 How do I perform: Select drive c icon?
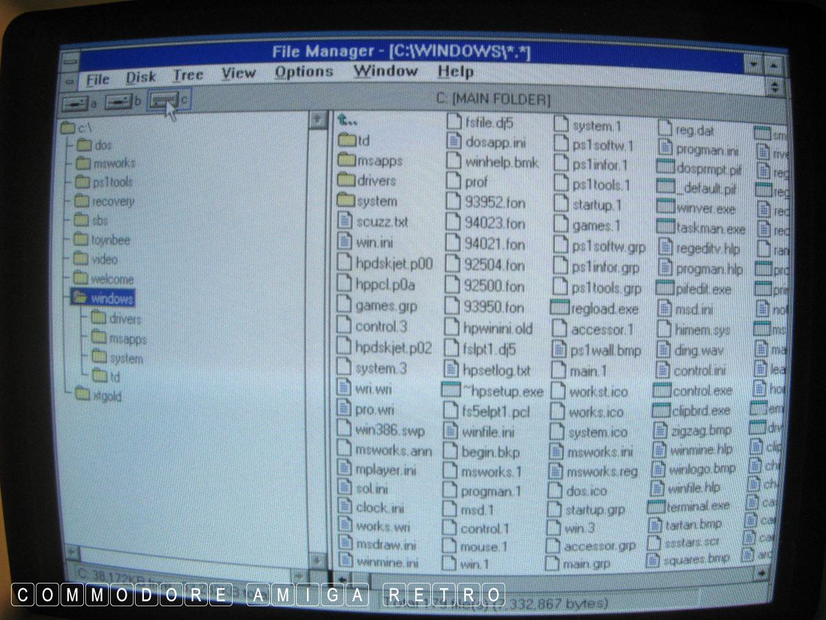pyautogui.click(x=164, y=101)
